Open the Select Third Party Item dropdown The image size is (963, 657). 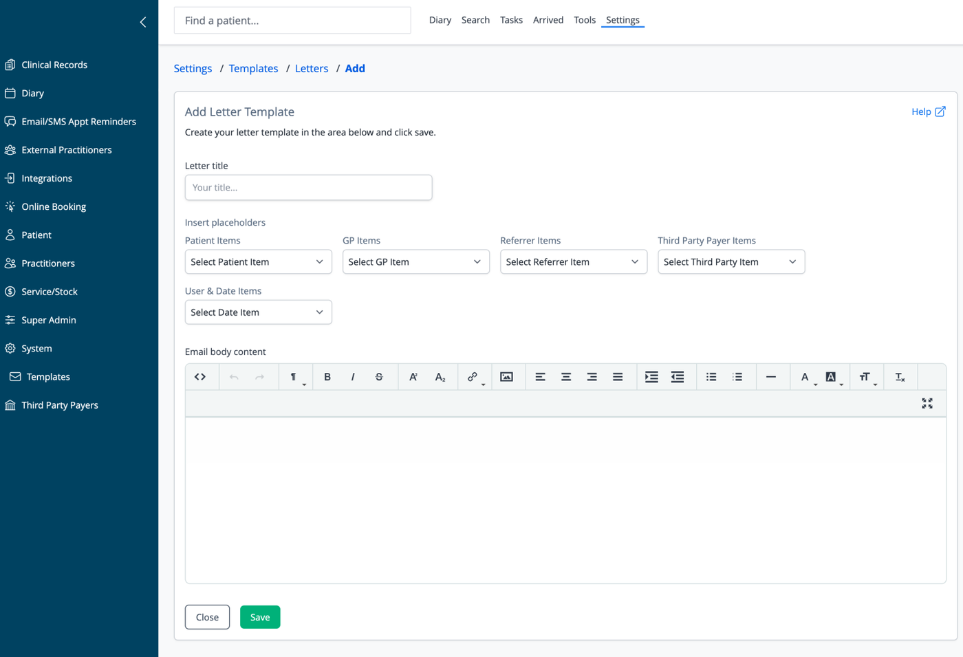point(731,261)
